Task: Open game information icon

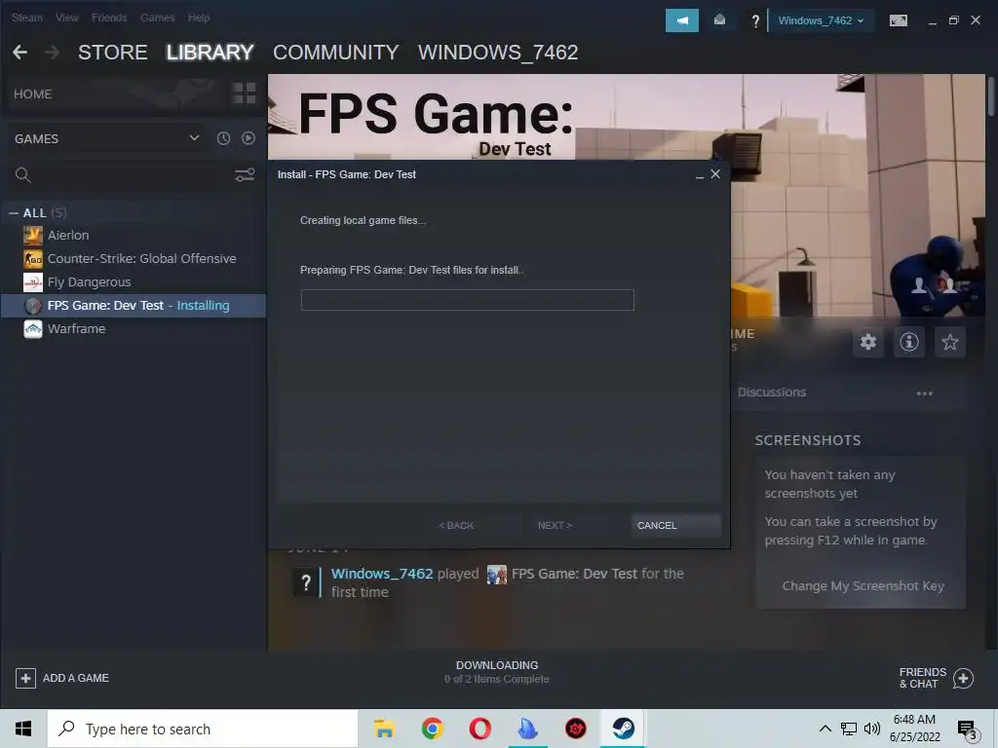Action: (909, 342)
